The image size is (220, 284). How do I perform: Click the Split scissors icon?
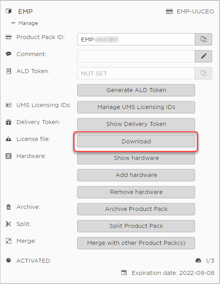(x=8, y=224)
